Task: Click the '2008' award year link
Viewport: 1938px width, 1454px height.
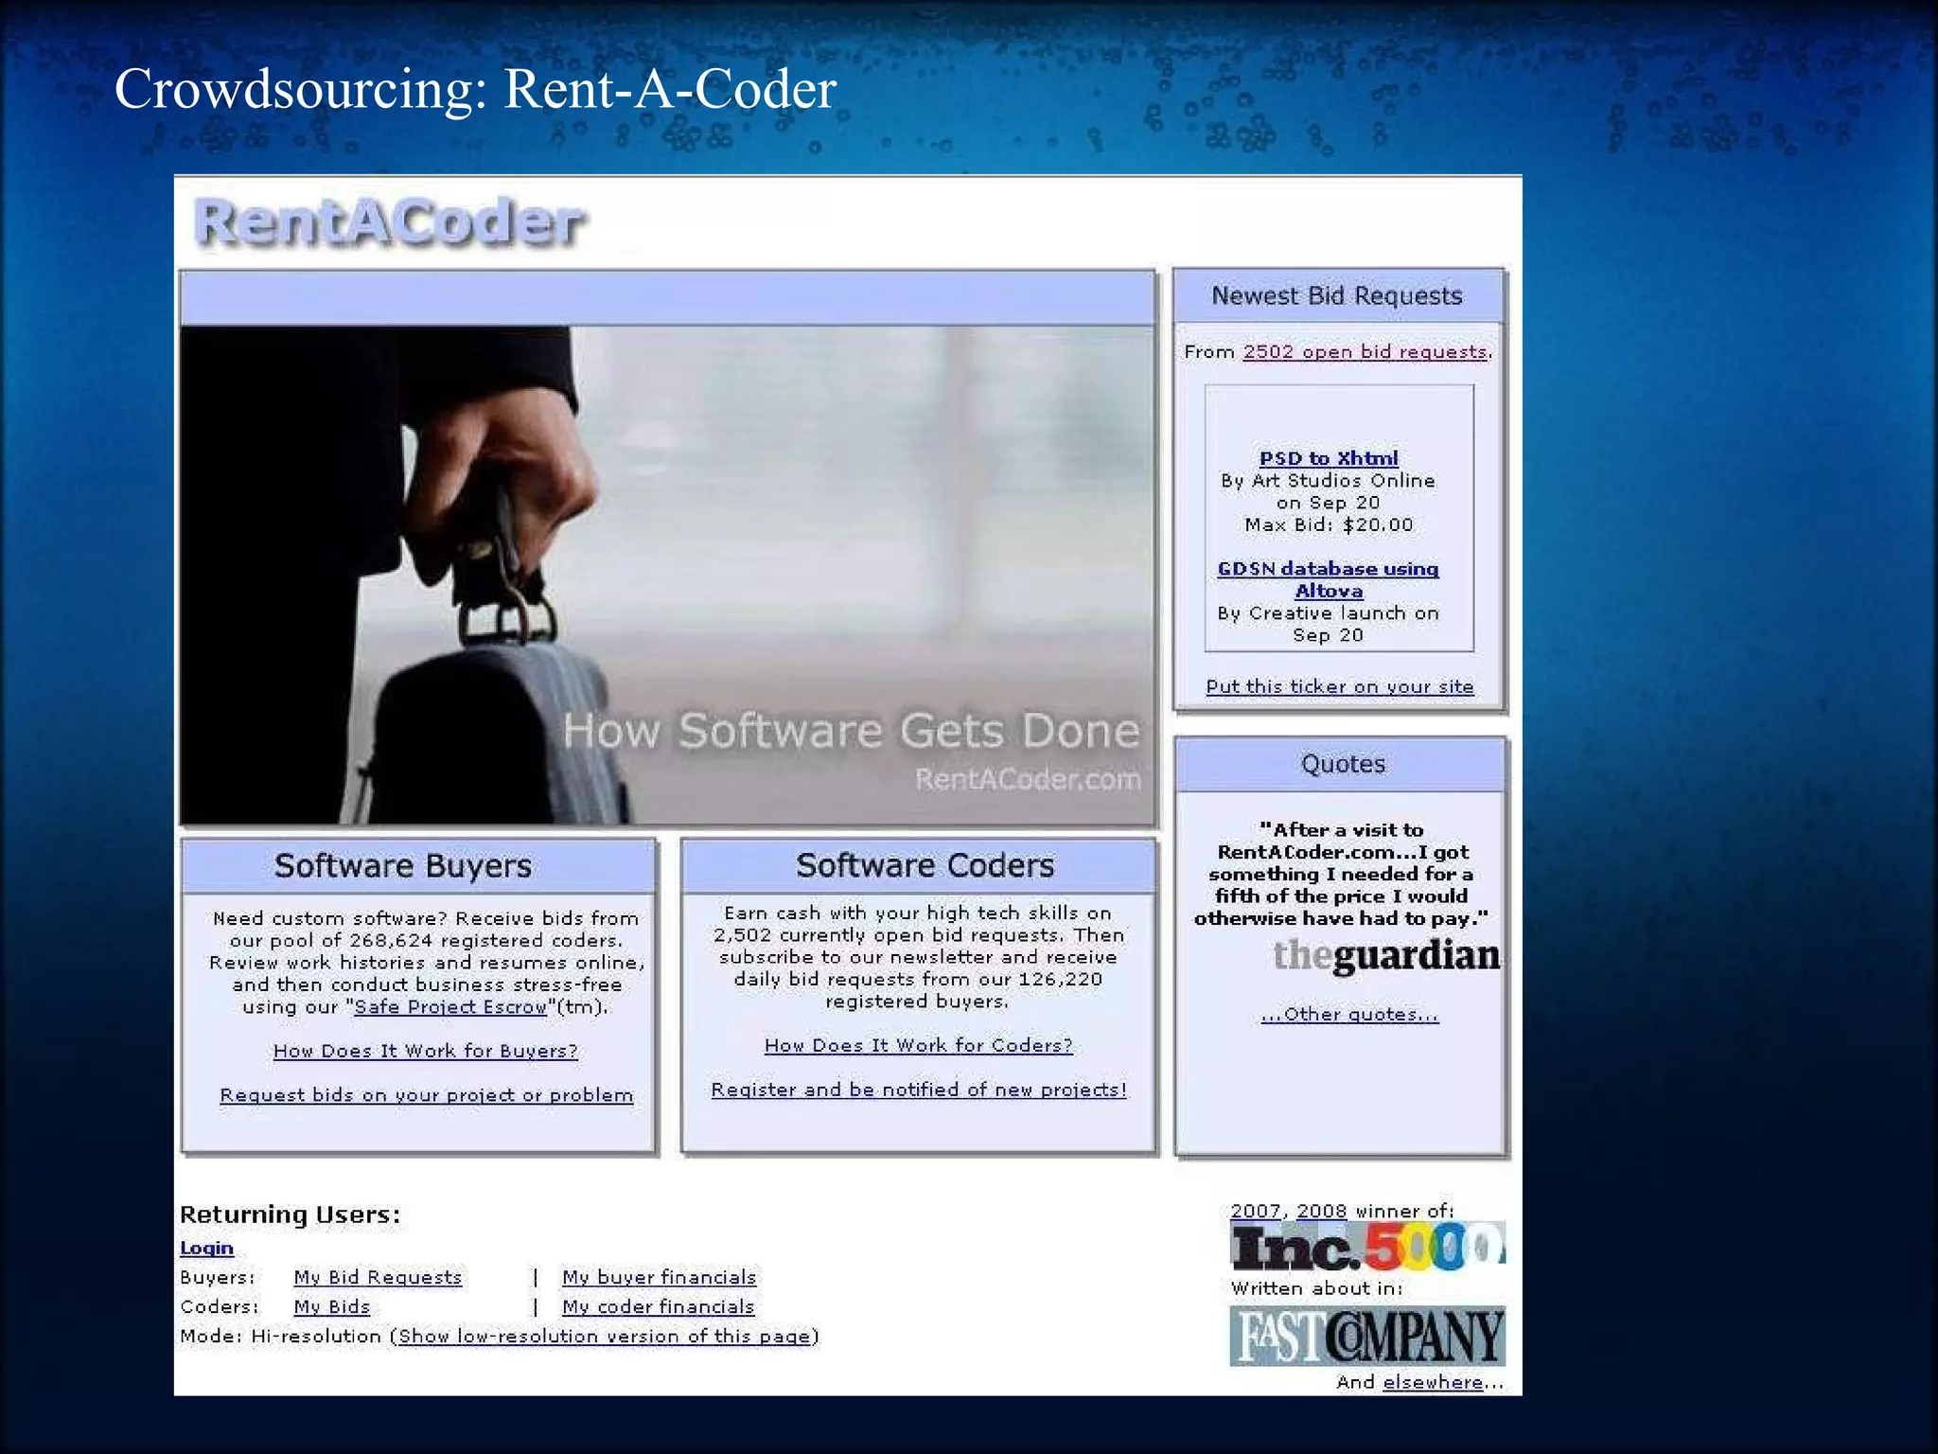Action: [1321, 1212]
